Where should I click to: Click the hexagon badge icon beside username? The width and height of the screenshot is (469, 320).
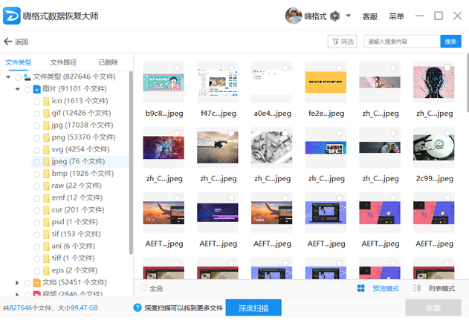(x=336, y=16)
